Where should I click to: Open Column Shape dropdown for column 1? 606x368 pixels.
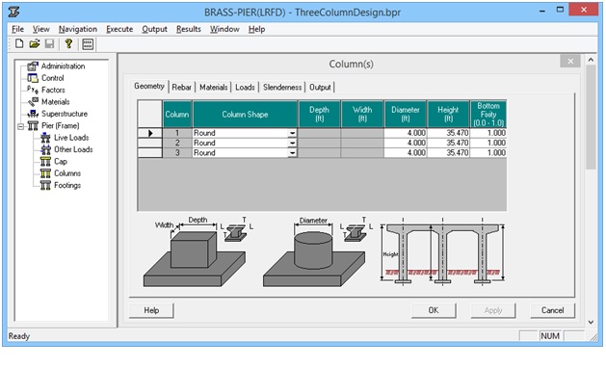click(x=293, y=133)
